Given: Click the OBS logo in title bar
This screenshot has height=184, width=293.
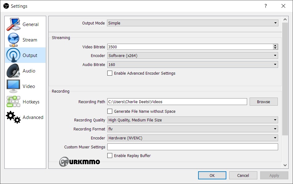Looking at the screenshot, I should pos(6,6).
